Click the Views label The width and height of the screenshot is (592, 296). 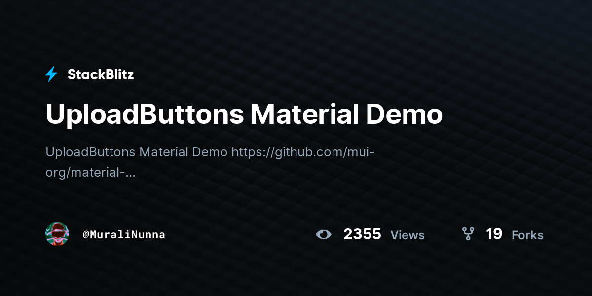(x=407, y=235)
